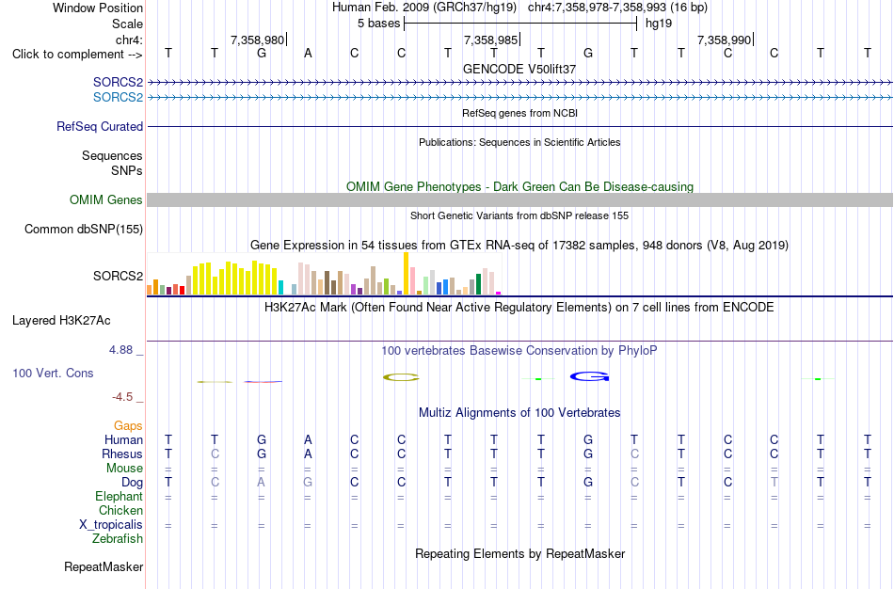Click the faded G in the Dog row

(x=308, y=482)
